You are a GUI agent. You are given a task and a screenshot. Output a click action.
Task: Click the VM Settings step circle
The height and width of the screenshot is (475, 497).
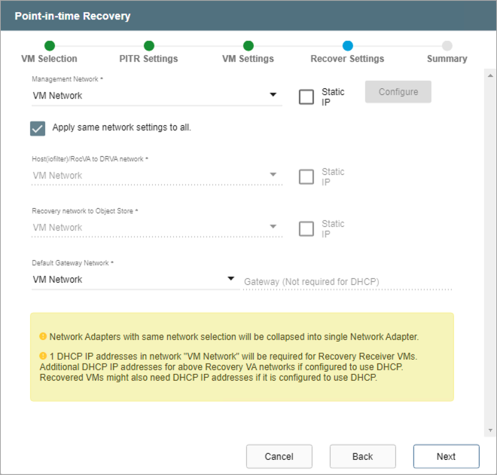pos(248,46)
